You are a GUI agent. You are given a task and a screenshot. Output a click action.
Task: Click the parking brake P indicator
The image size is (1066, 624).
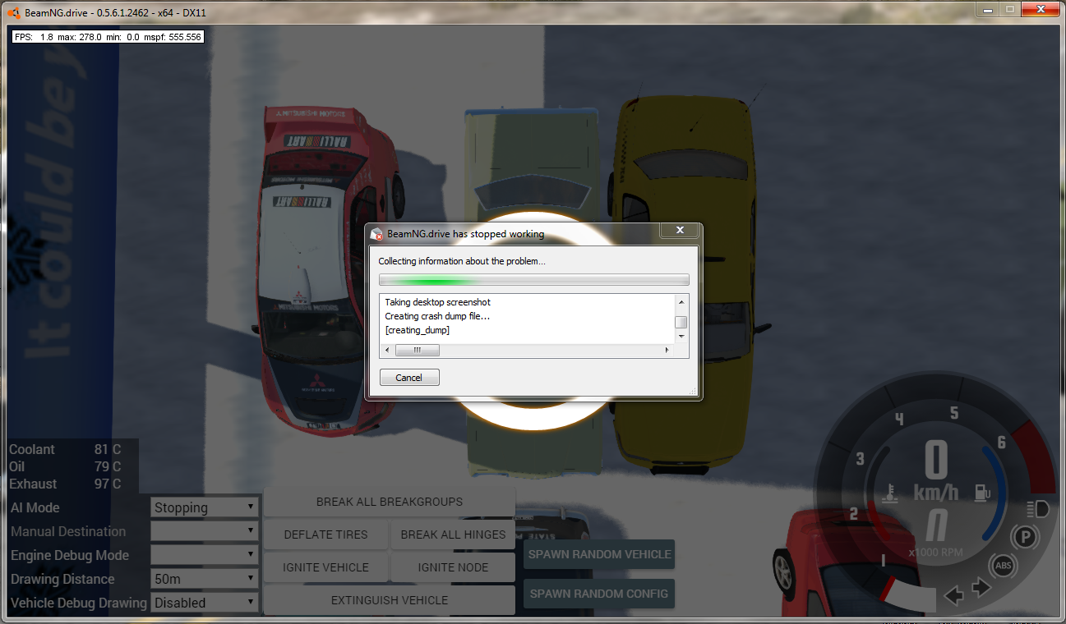coord(1026,539)
